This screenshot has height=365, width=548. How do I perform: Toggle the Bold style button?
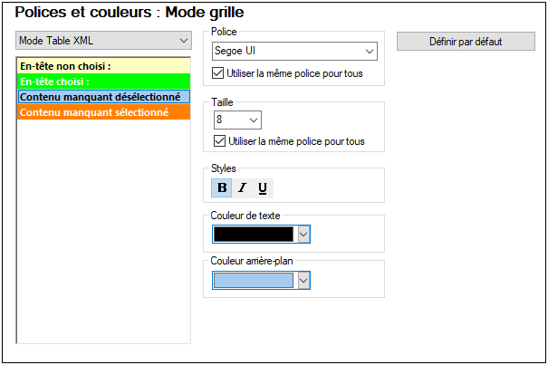222,188
